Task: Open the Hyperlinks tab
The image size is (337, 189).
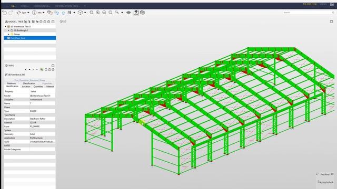Action: pyautogui.click(x=47, y=83)
